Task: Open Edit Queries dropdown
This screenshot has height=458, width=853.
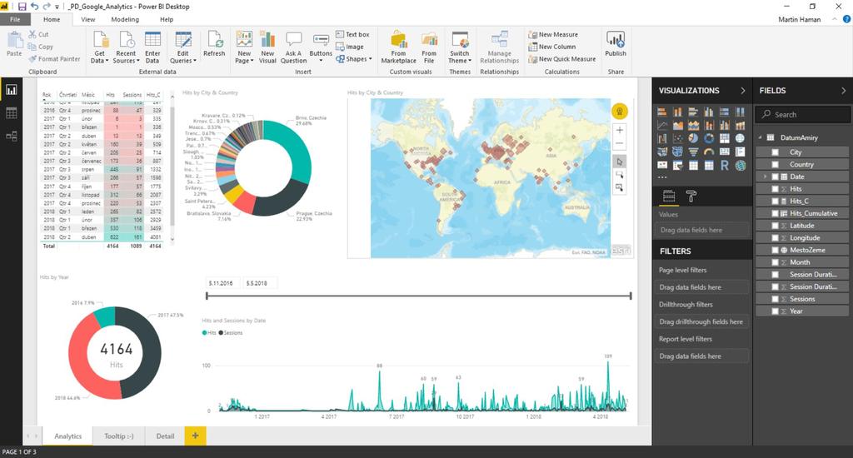Action: (x=182, y=57)
